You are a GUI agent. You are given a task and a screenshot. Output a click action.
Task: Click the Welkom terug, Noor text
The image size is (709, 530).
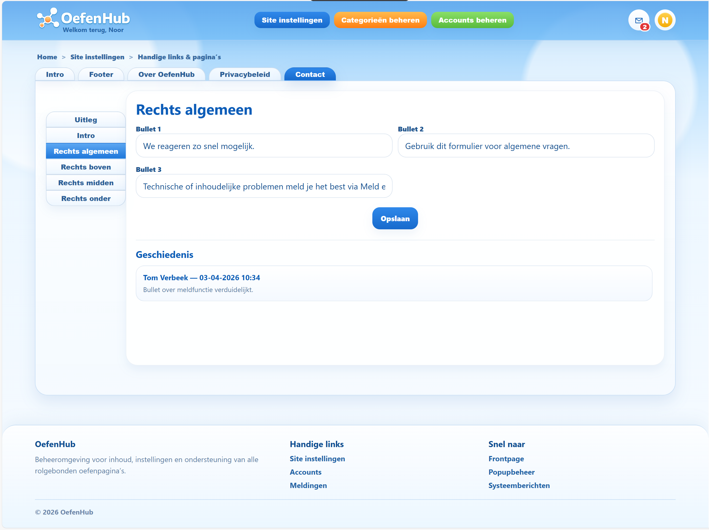tap(93, 30)
